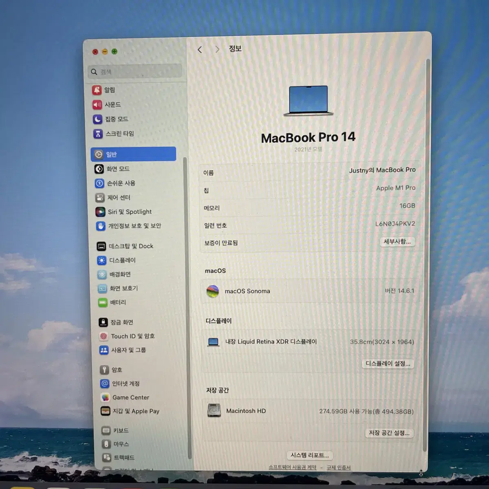Click the name value Justny의 MacBook Pro
The width and height of the screenshot is (489, 489).
pos(382,170)
